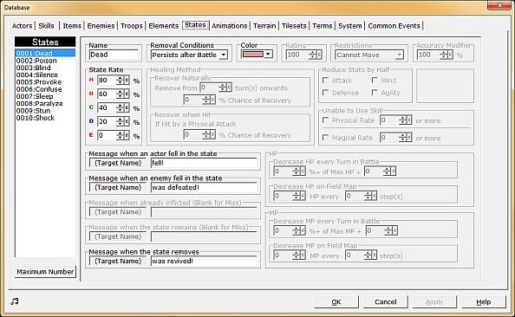Viewport: 515px width, 317px height.
Task: Toggle the Mind reduce-by-half checkbox
Action: [x=375, y=80]
